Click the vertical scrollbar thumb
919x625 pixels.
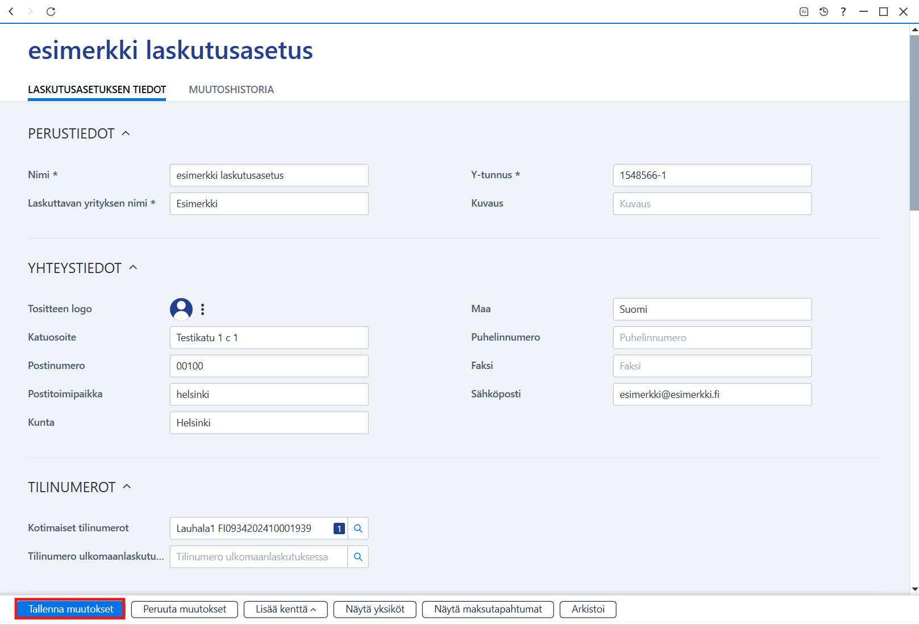(x=914, y=122)
